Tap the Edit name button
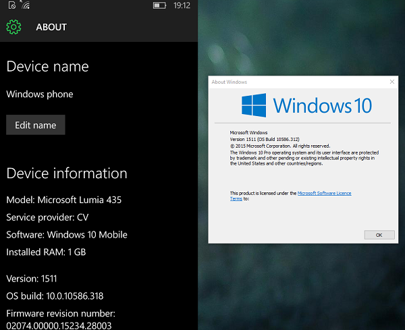The height and width of the screenshot is (330, 405). pyautogui.click(x=36, y=125)
